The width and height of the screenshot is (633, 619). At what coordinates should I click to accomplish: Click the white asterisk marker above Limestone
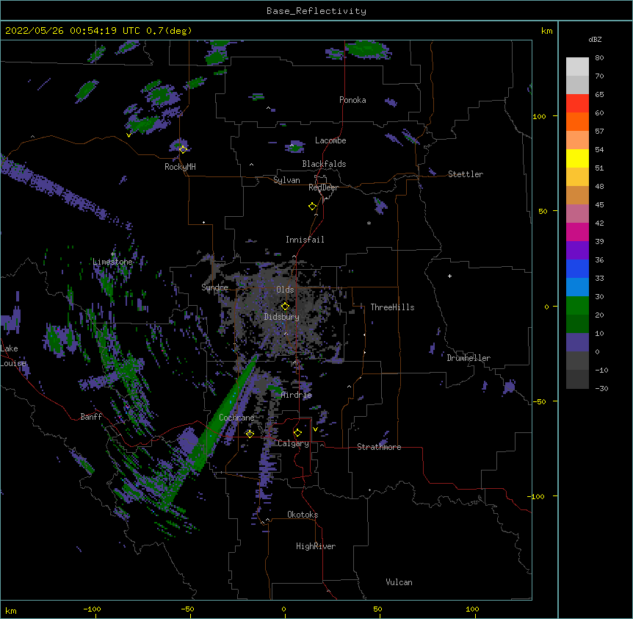click(112, 254)
